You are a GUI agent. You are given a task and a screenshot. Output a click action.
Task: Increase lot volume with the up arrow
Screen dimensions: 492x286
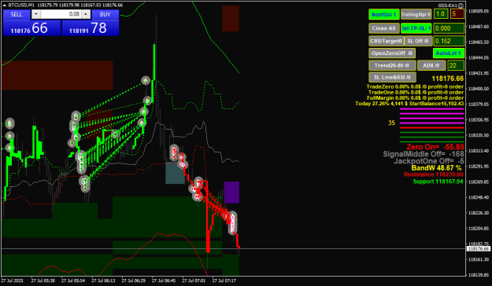86,14
